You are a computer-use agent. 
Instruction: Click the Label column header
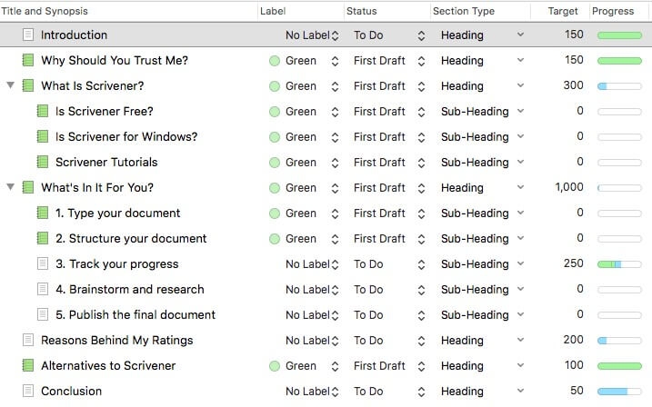pos(273,11)
